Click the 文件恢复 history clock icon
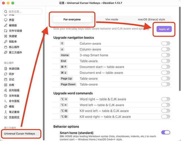 (x=6, y=96)
